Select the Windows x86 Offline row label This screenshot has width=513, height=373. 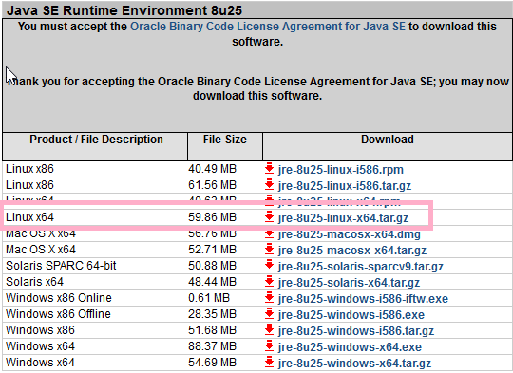tap(58, 314)
